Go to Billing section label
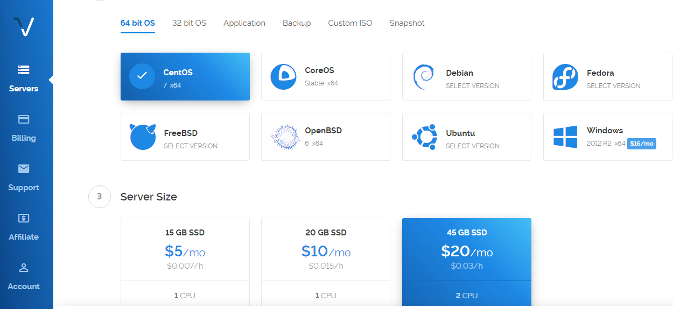The image size is (673, 309). (x=24, y=138)
